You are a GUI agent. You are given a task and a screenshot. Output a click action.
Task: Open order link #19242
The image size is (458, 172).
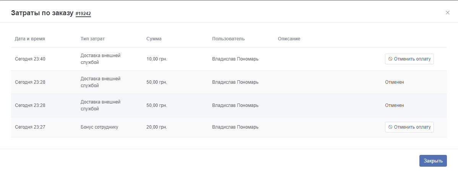tap(83, 14)
